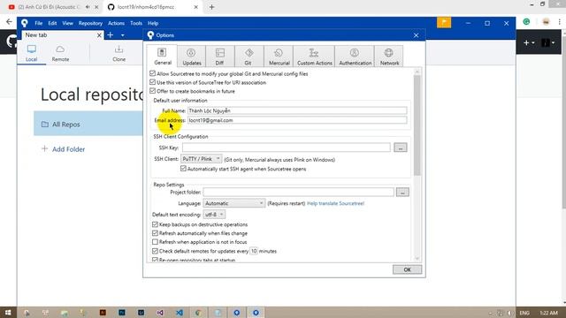This screenshot has height=318, width=566.
Task: Browse for SSH Key file button
Action: 401,148
